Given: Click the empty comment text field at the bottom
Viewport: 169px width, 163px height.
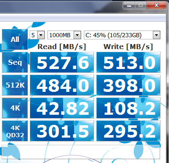Looking at the screenshot, I should [81, 152].
